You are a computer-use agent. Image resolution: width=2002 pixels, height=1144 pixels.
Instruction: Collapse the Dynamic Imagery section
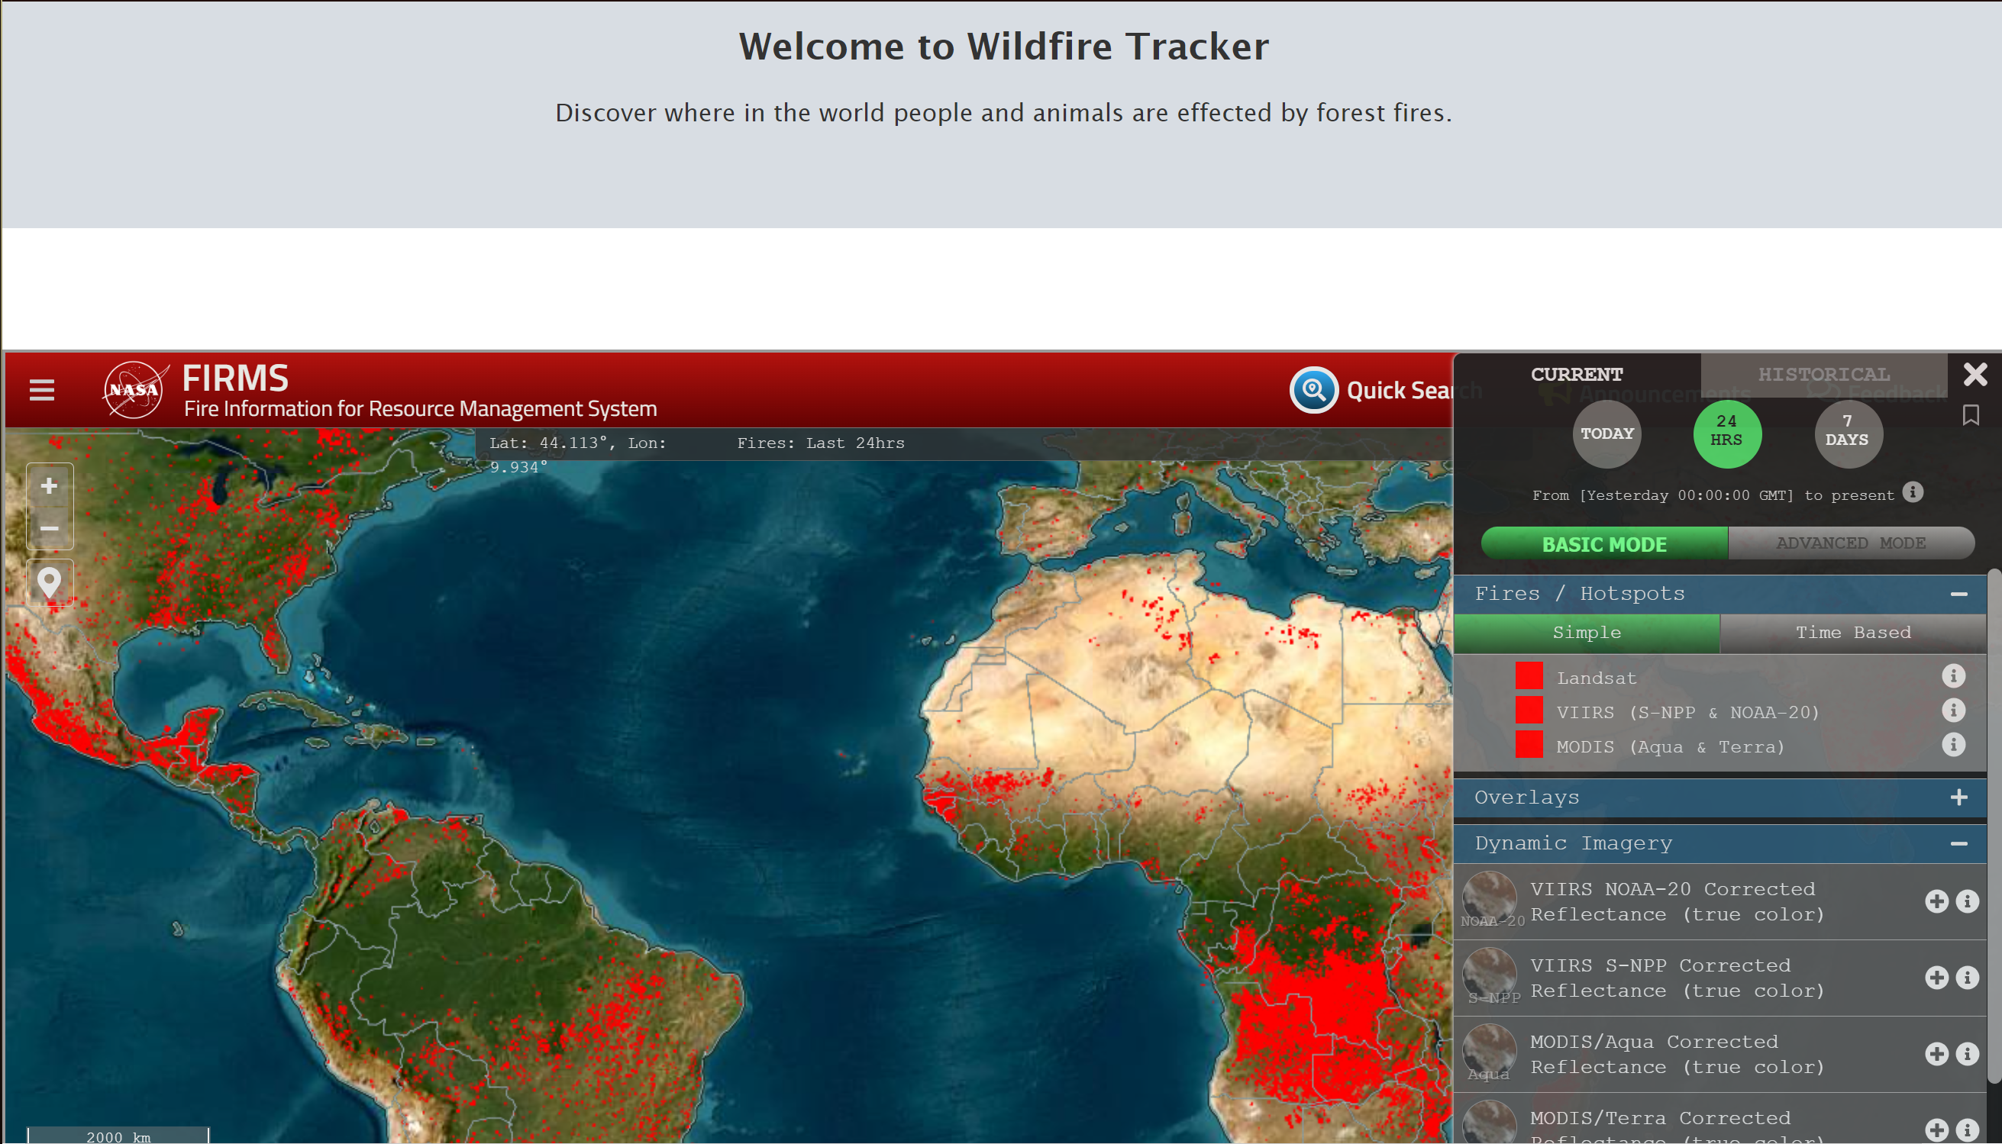1958,843
